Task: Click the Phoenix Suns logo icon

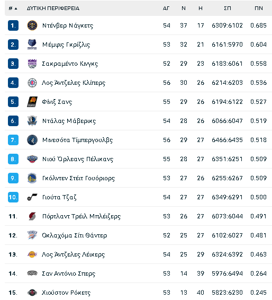Action: pyautogui.click(x=32, y=102)
